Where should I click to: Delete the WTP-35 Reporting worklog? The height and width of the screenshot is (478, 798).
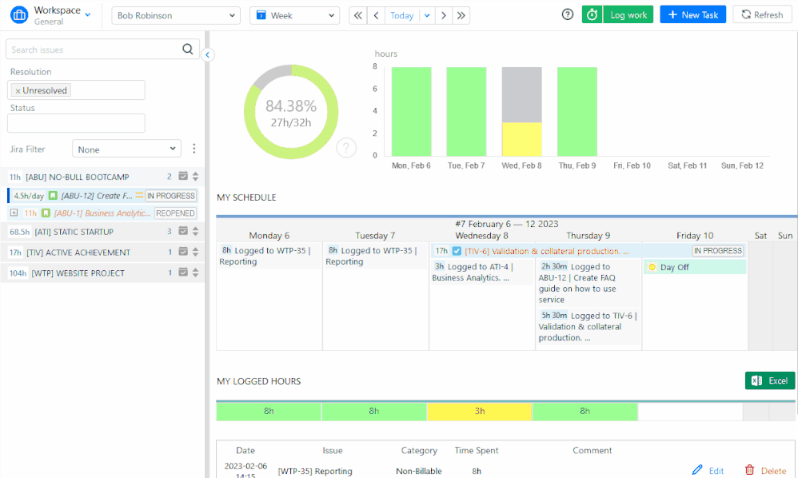766,470
